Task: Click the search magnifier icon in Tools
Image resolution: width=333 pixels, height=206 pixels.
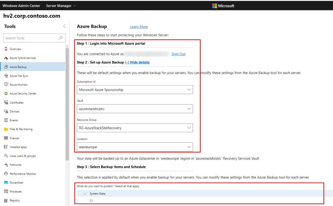Action: pos(60,38)
